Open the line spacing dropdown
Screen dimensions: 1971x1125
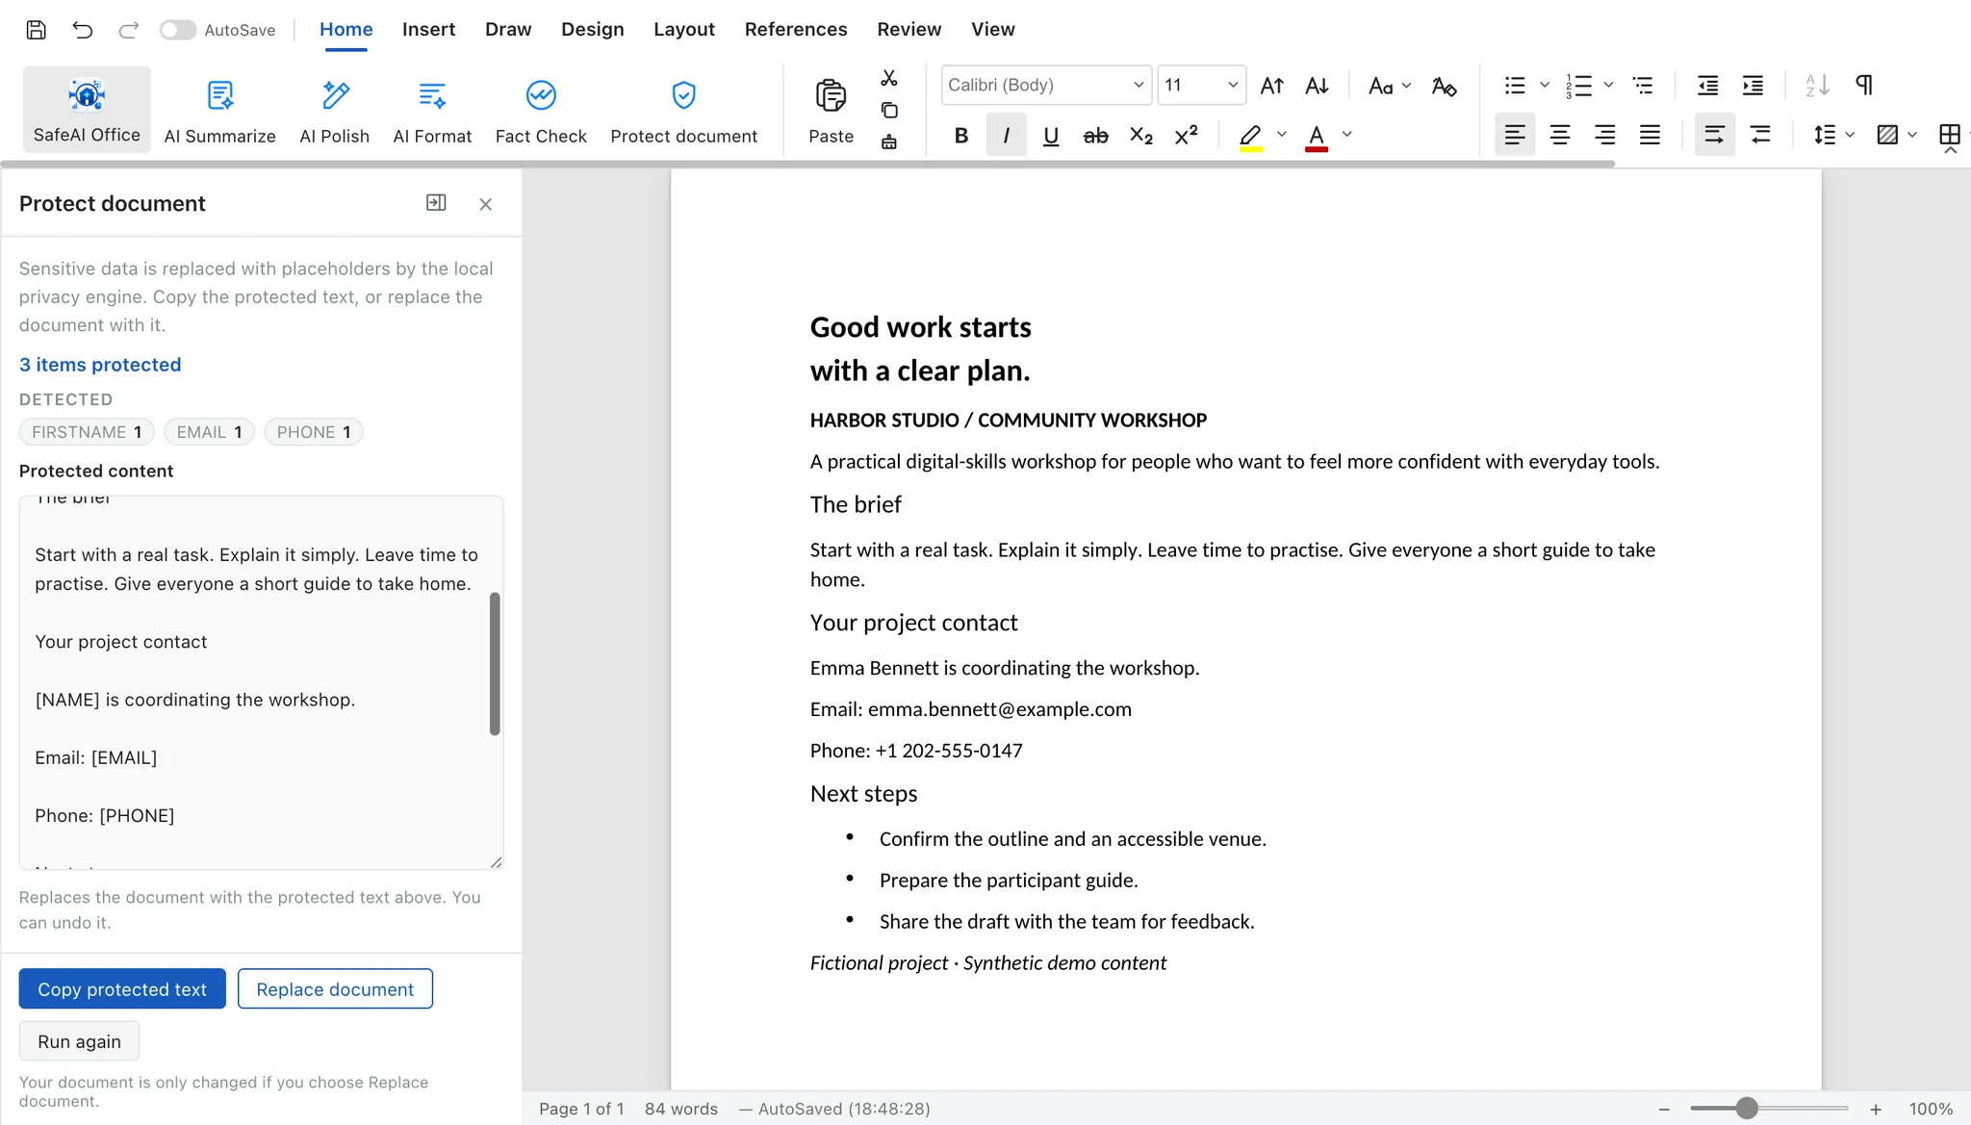click(x=1833, y=135)
